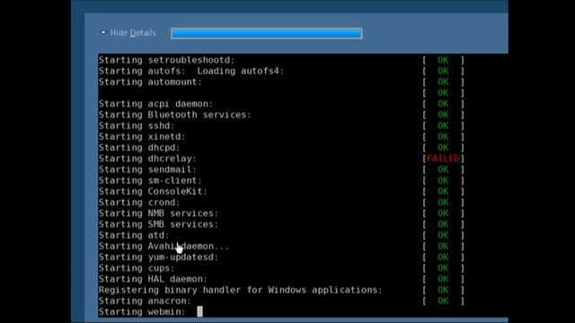The height and width of the screenshot is (323, 575).
Task: Collapse the Hide Details disclosure triangle
Action: [x=103, y=32]
